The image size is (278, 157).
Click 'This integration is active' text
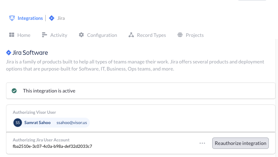click(x=49, y=91)
